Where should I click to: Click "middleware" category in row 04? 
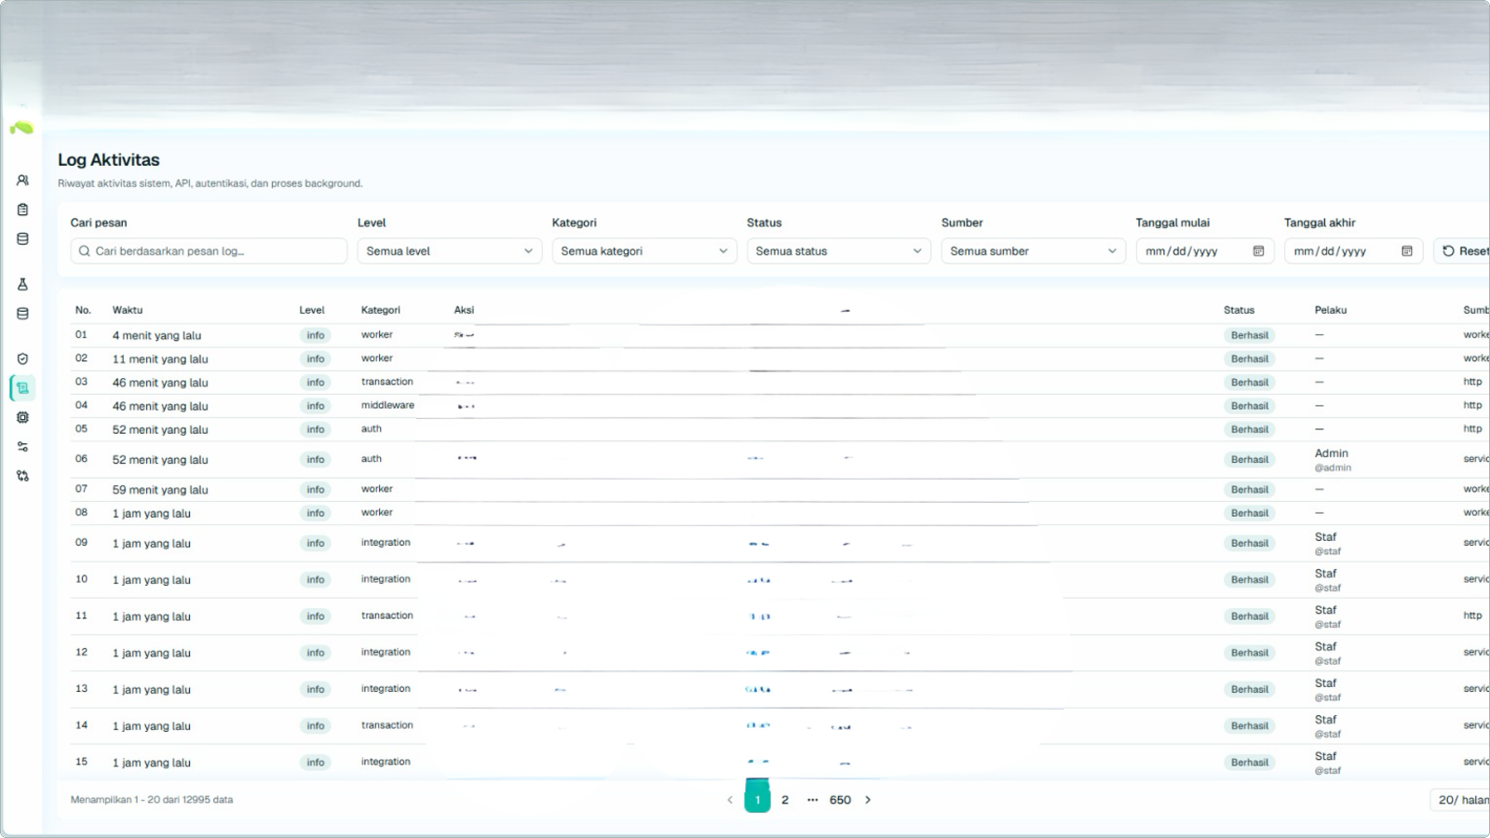tap(387, 405)
